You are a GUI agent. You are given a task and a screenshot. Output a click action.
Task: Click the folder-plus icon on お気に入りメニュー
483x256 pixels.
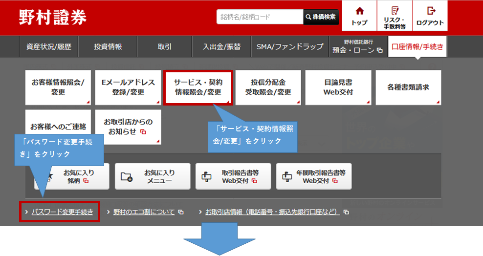coord(127,177)
